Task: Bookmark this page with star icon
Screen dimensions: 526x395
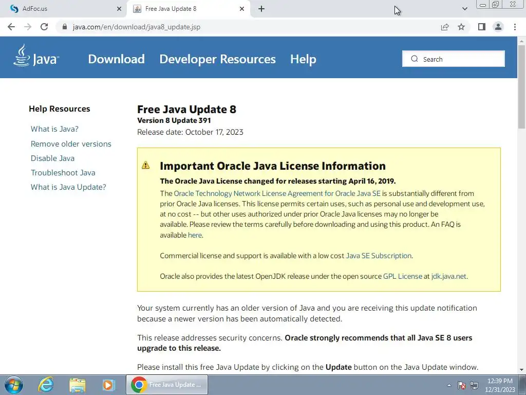Action: tap(461, 27)
